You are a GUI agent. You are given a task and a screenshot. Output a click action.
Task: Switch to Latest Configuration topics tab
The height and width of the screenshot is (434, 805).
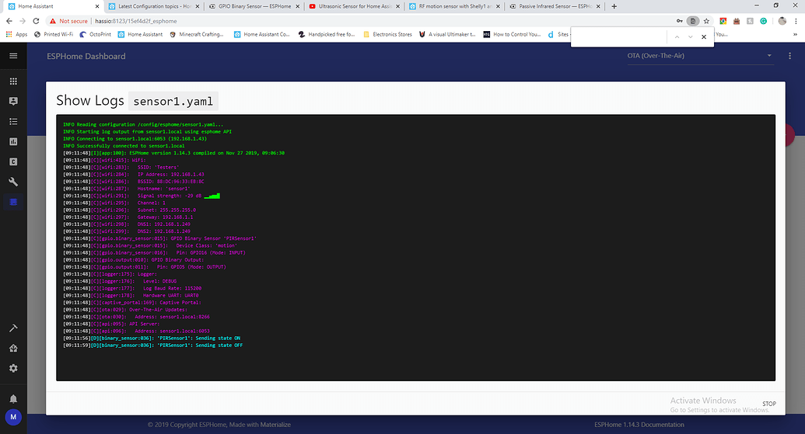(x=154, y=6)
